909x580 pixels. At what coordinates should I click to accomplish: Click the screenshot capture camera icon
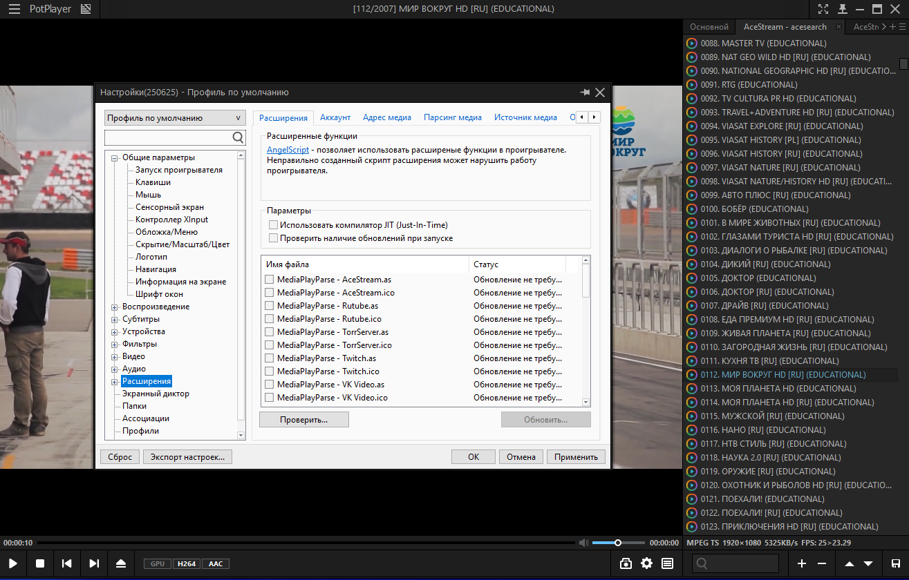click(626, 563)
